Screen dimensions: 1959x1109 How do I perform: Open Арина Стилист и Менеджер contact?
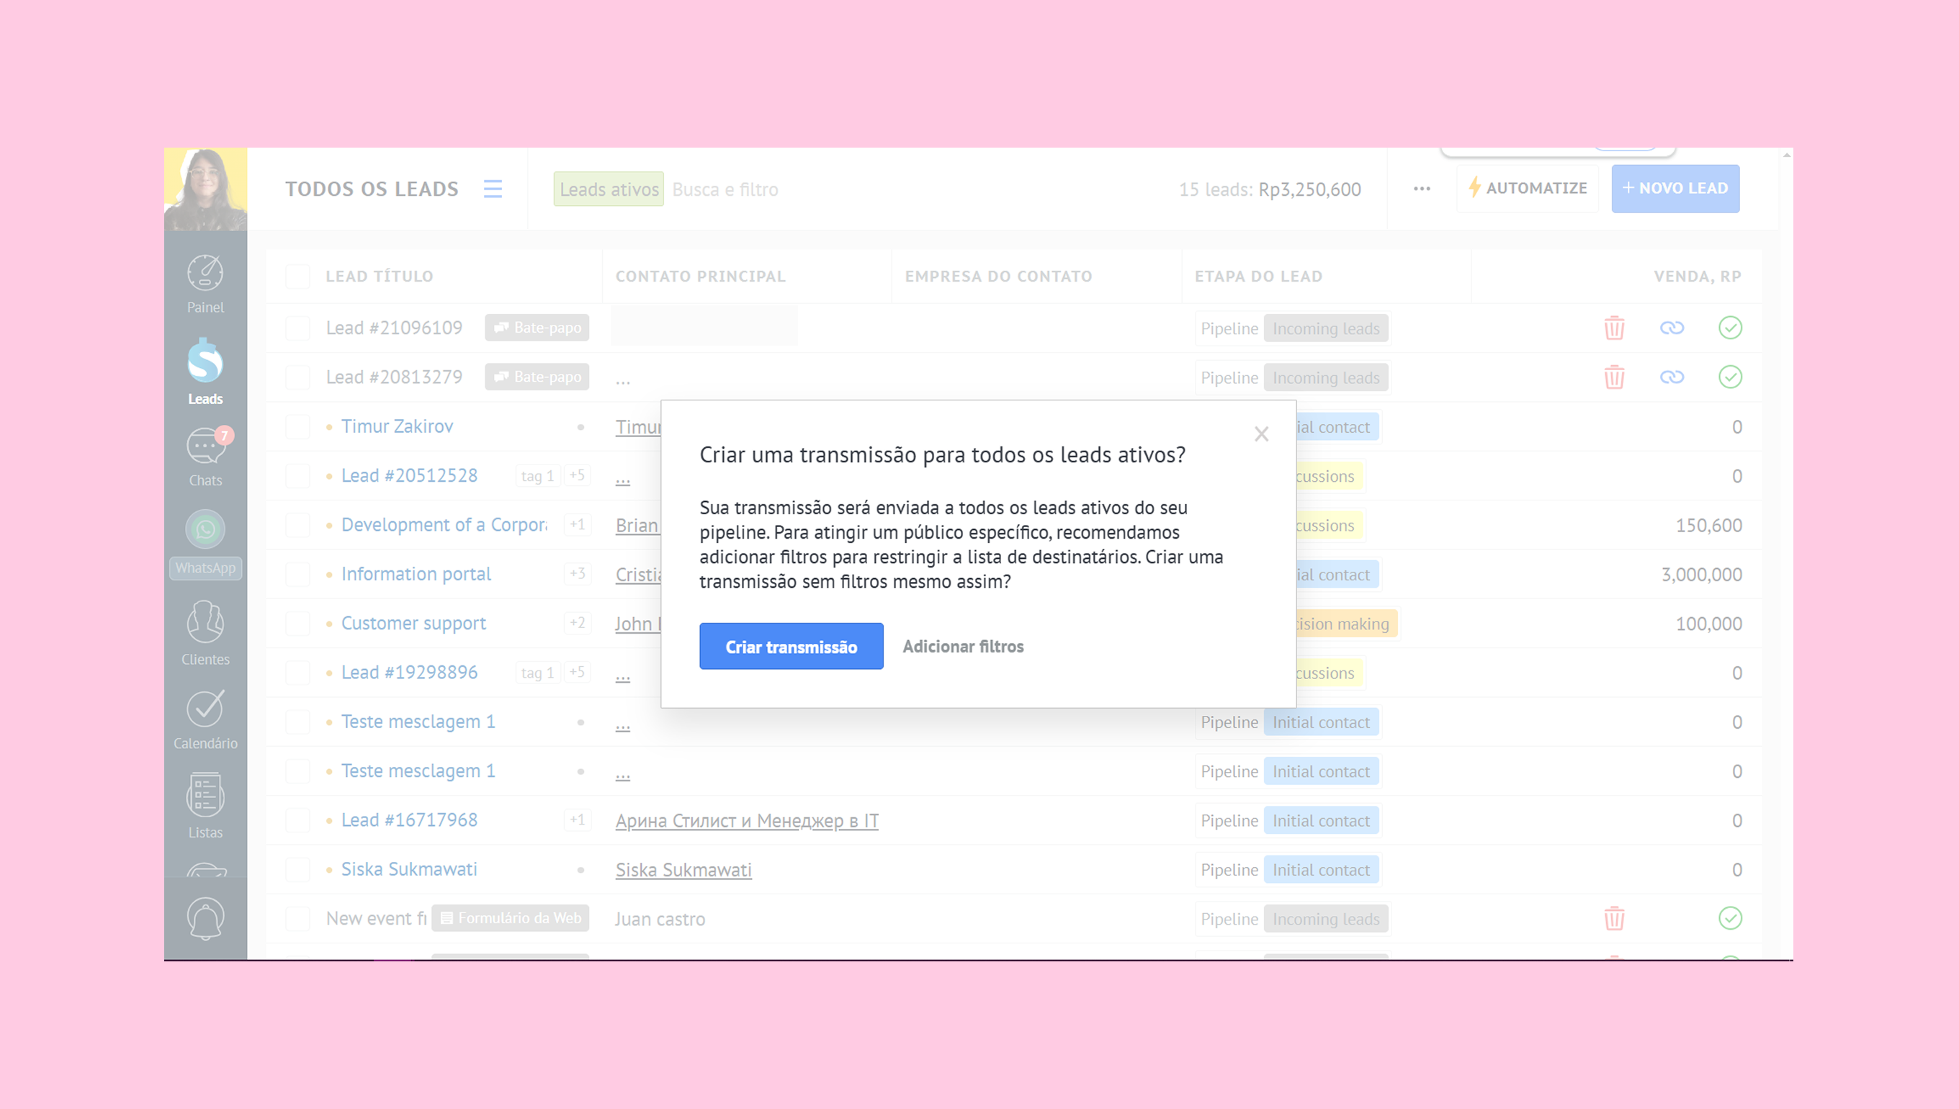(x=747, y=820)
